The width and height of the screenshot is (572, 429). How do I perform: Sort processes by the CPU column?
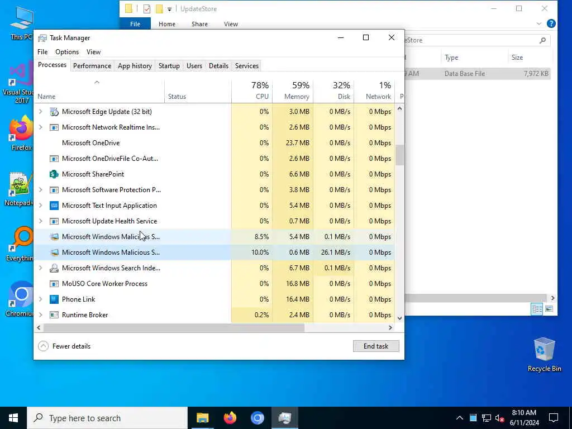point(252,91)
